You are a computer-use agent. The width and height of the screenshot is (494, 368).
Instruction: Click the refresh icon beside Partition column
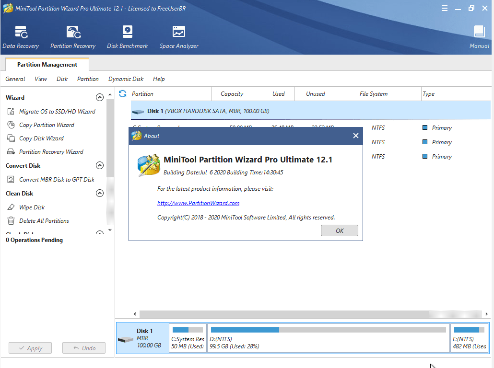pyautogui.click(x=123, y=93)
